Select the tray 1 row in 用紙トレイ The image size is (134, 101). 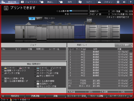coord(100,54)
